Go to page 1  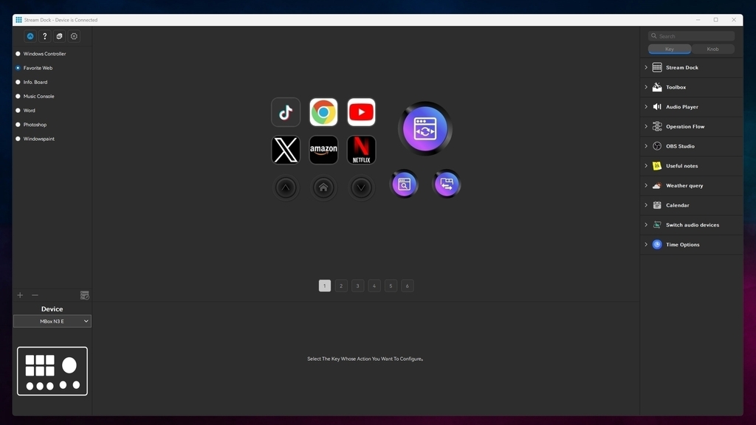click(325, 286)
